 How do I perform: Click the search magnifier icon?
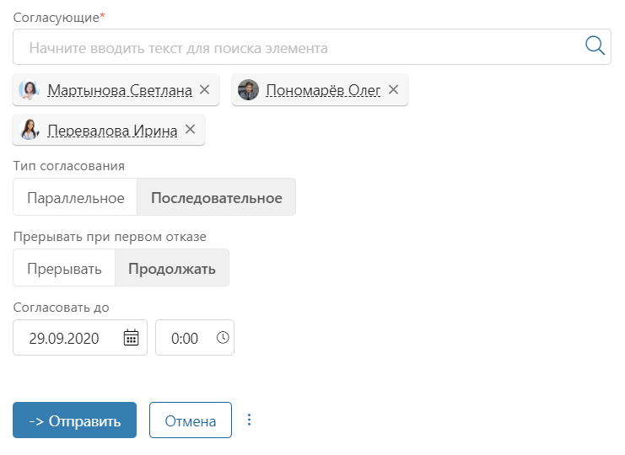pos(595,45)
